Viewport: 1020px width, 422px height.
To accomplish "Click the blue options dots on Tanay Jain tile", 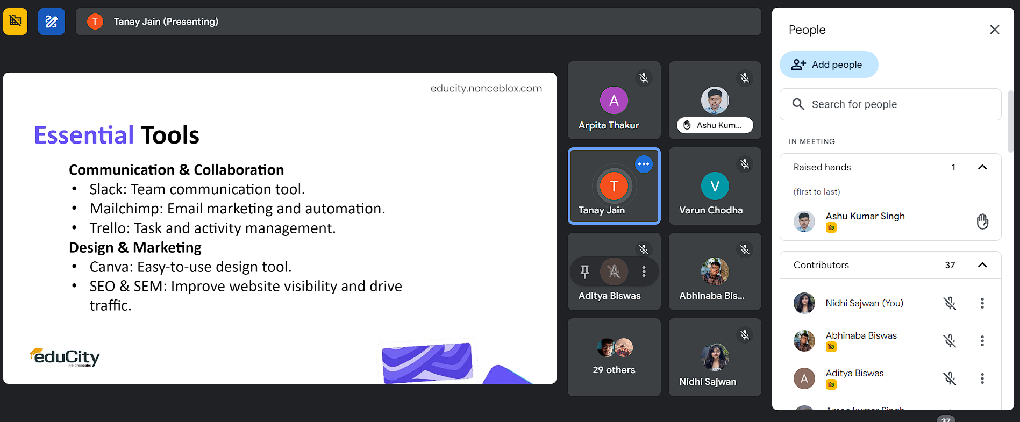I will tap(644, 164).
